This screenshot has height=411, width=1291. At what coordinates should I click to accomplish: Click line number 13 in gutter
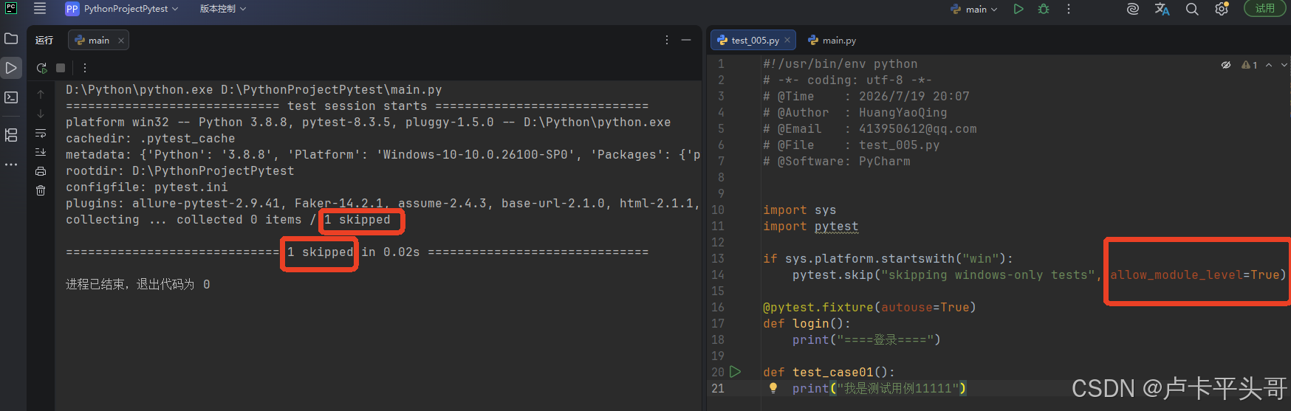[718, 259]
